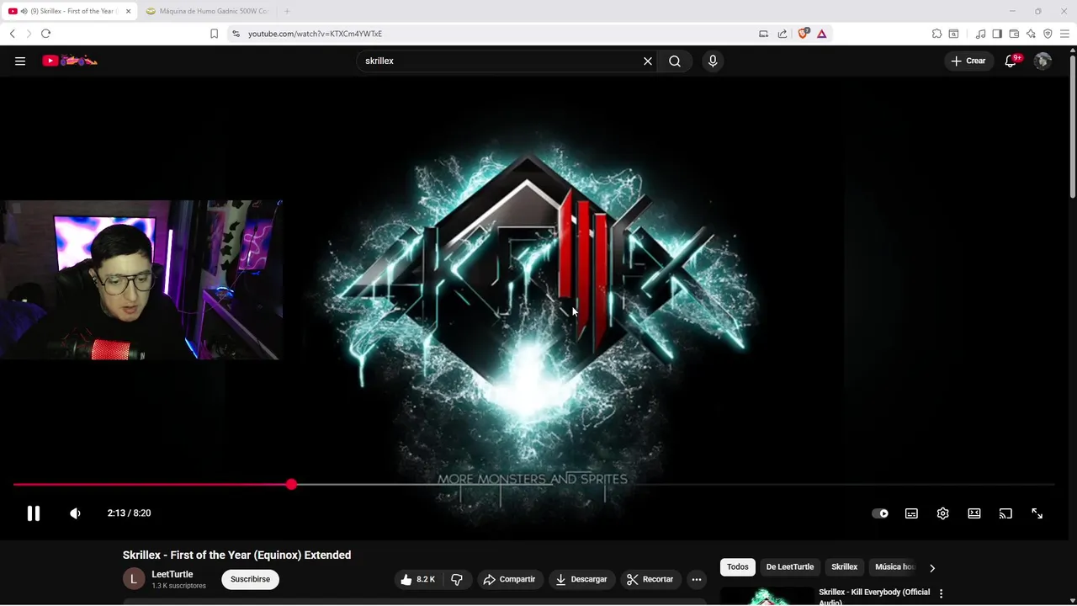Open Brave VPN shield icon
The width and height of the screenshot is (1077, 606).
coord(1048,34)
